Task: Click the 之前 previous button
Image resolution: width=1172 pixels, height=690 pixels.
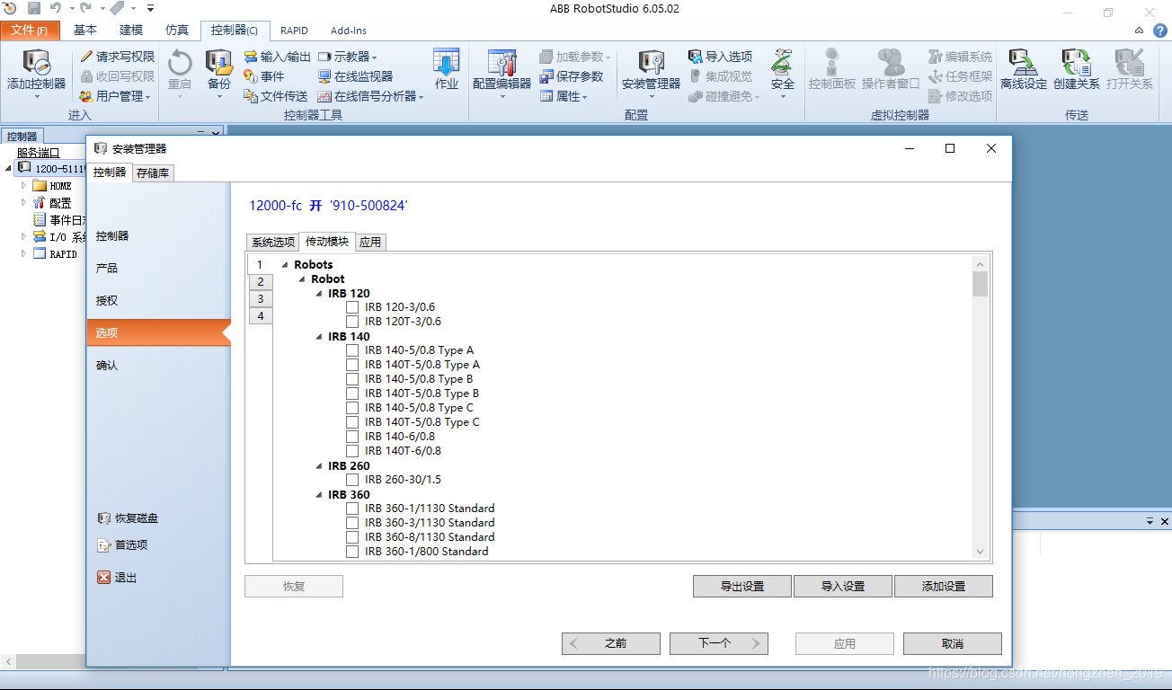Action: click(611, 643)
